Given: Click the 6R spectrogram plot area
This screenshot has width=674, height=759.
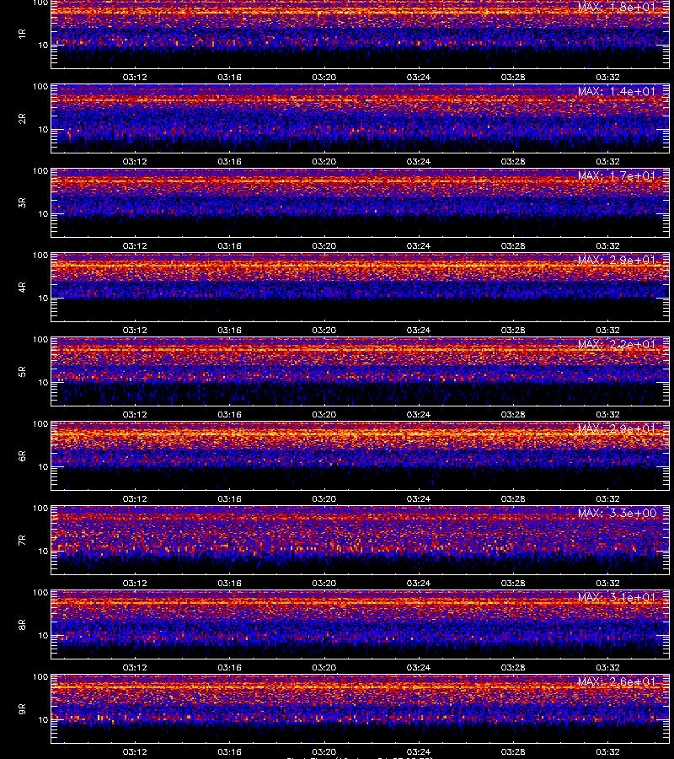Looking at the screenshot, I should pos(361,456).
